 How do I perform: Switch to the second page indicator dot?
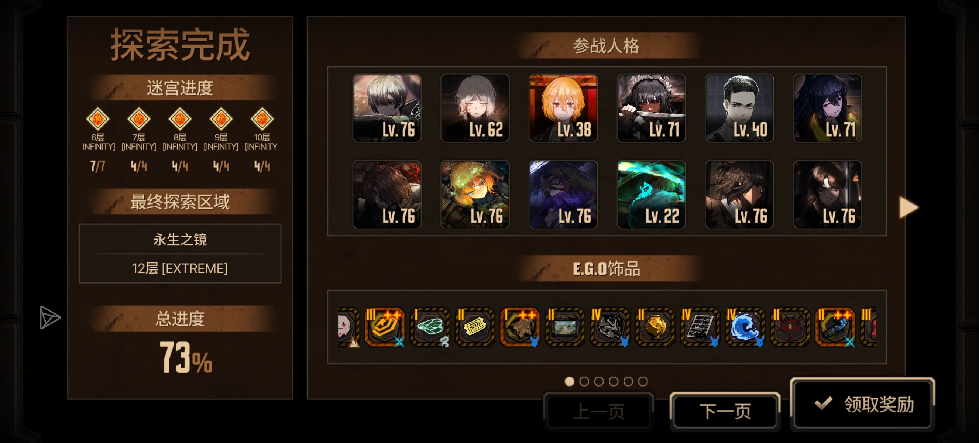(584, 381)
